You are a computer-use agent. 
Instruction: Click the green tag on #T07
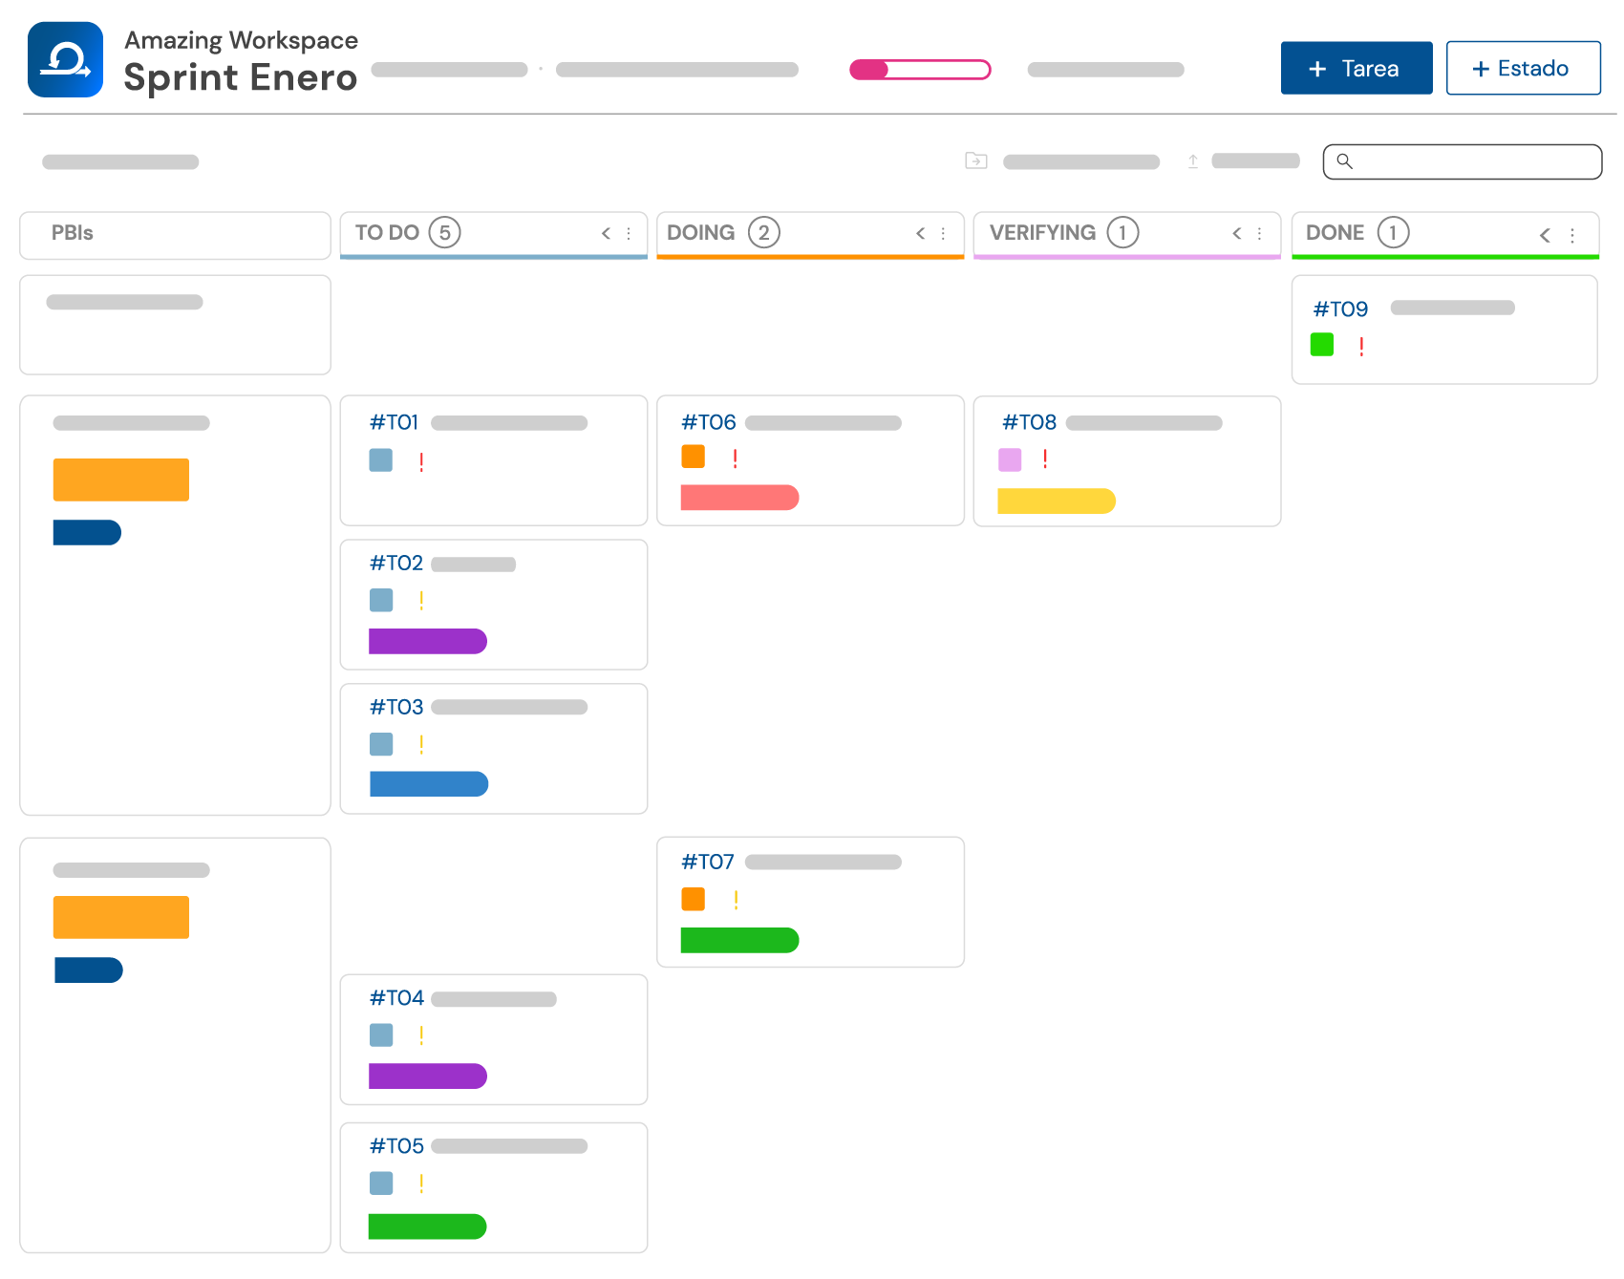tap(739, 940)
